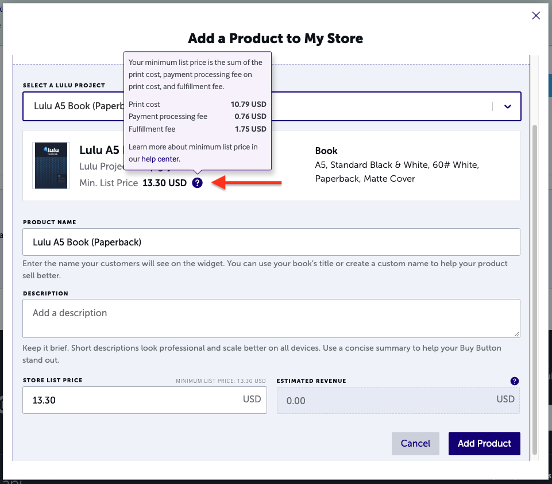Click the Add Product button
The height and width of the screenshot is (484, 552).
[x=484, y=444]
